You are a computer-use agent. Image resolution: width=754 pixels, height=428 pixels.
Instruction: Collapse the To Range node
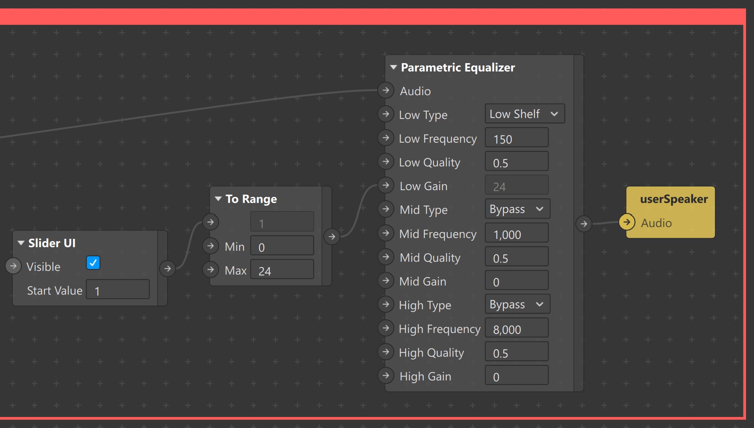218,199
